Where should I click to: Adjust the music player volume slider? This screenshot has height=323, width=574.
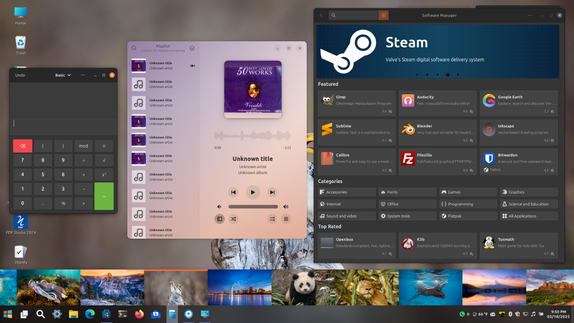click(253, 207)
